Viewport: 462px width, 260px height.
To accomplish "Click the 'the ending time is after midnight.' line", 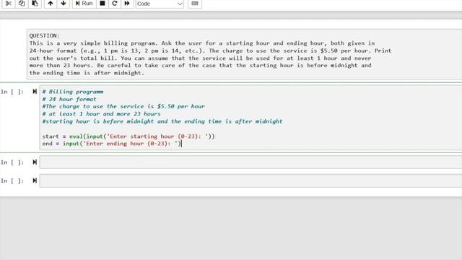I will (87, 73).
